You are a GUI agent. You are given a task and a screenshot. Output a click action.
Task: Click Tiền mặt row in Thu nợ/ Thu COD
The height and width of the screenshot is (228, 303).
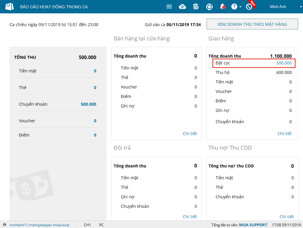coord(255,178)
